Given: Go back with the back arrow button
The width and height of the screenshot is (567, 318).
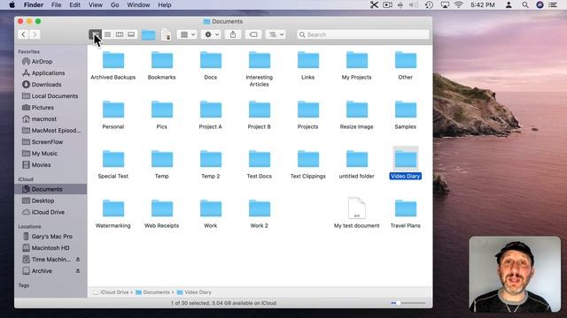Looking at the screenshot, I should (x=24, y=34).
